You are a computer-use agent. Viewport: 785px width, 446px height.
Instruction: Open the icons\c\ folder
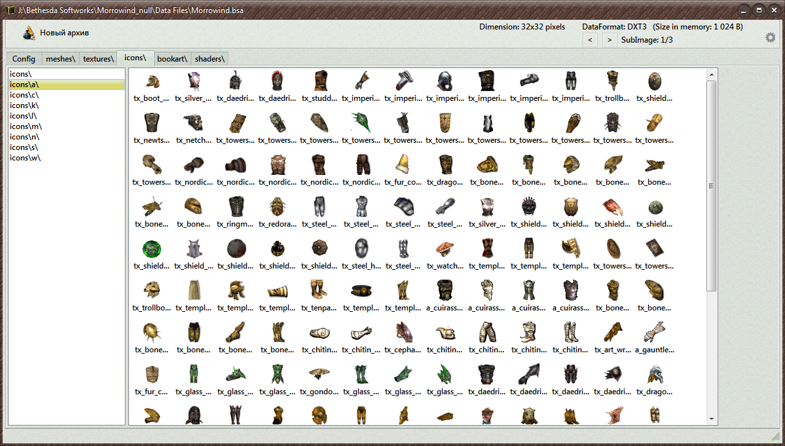(66, 95)
